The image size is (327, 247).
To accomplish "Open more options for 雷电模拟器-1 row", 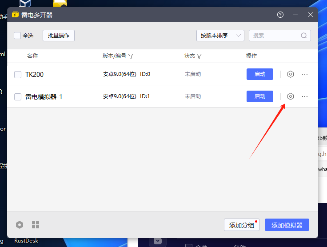I will pyautogui.click(x=305, y=96).
